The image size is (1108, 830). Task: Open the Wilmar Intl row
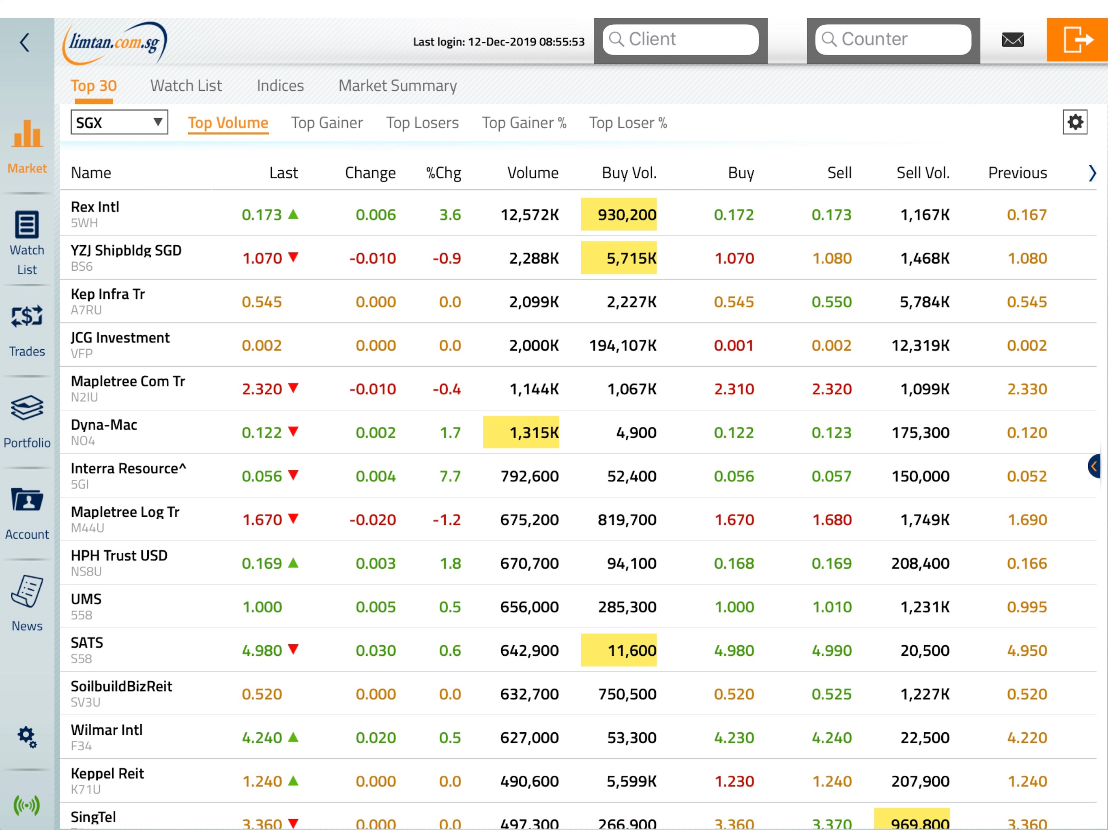click(578, 736)
